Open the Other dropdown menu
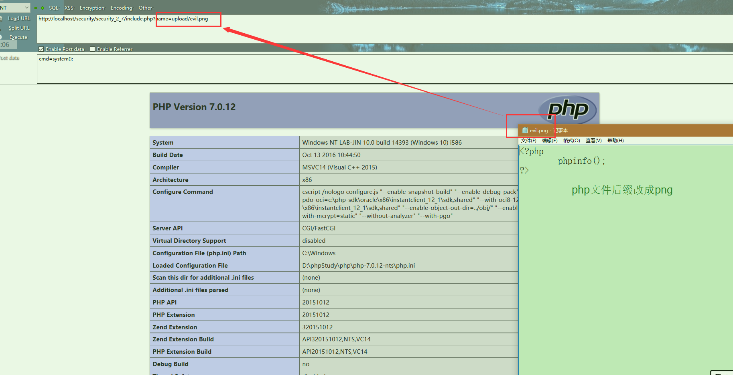Screen dimensions: 733x375 tap(146, 8)
